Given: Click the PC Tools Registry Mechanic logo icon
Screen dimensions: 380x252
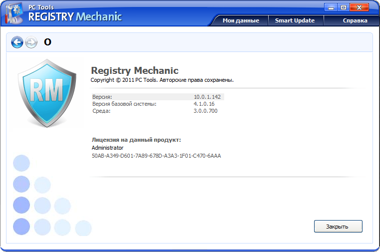Looking at the screenshot, I should (14, 13).
